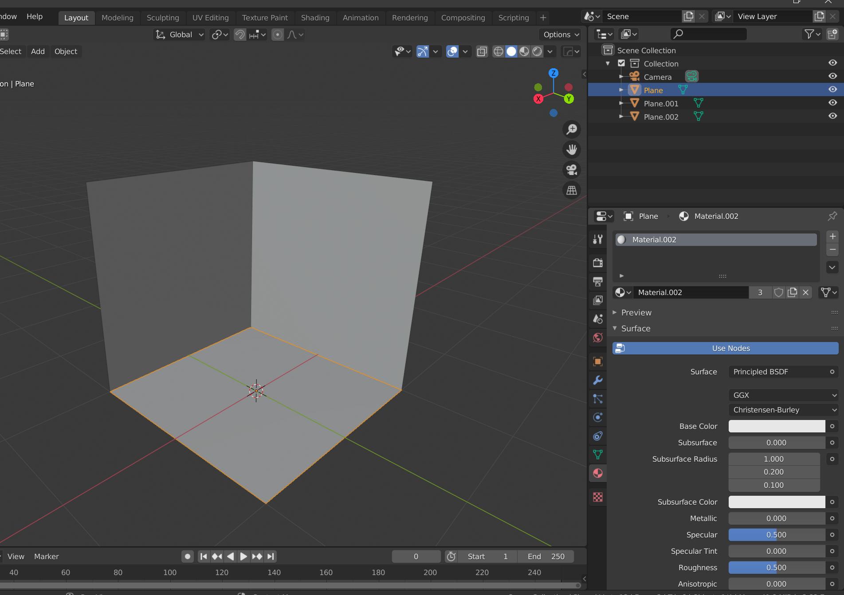Open the Base Color swatch
Image resolution: width=844 pixels, height=595 pixels.
(x=776, y=426)
